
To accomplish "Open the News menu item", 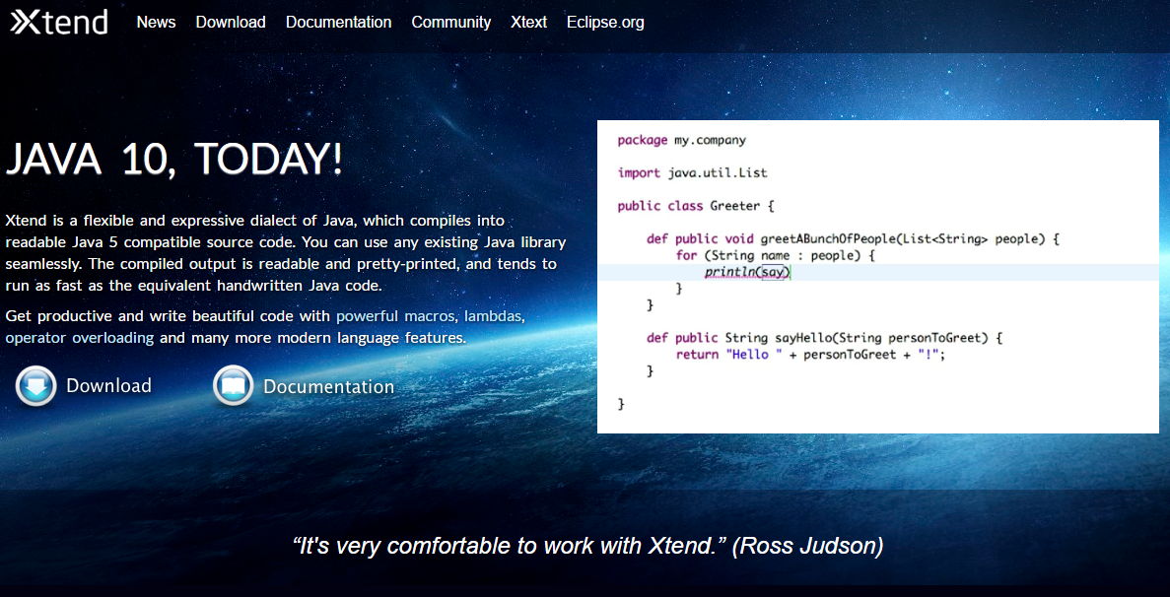I will [x=156, y=23].
